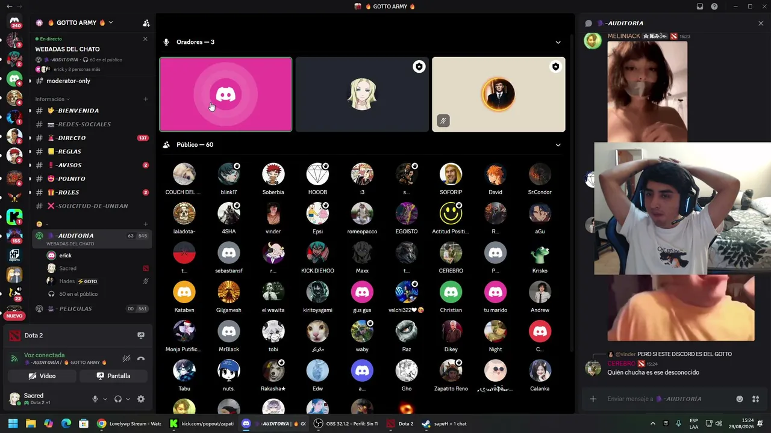
Task: Open Discord help icon in title bar
Action: point(714,7)
